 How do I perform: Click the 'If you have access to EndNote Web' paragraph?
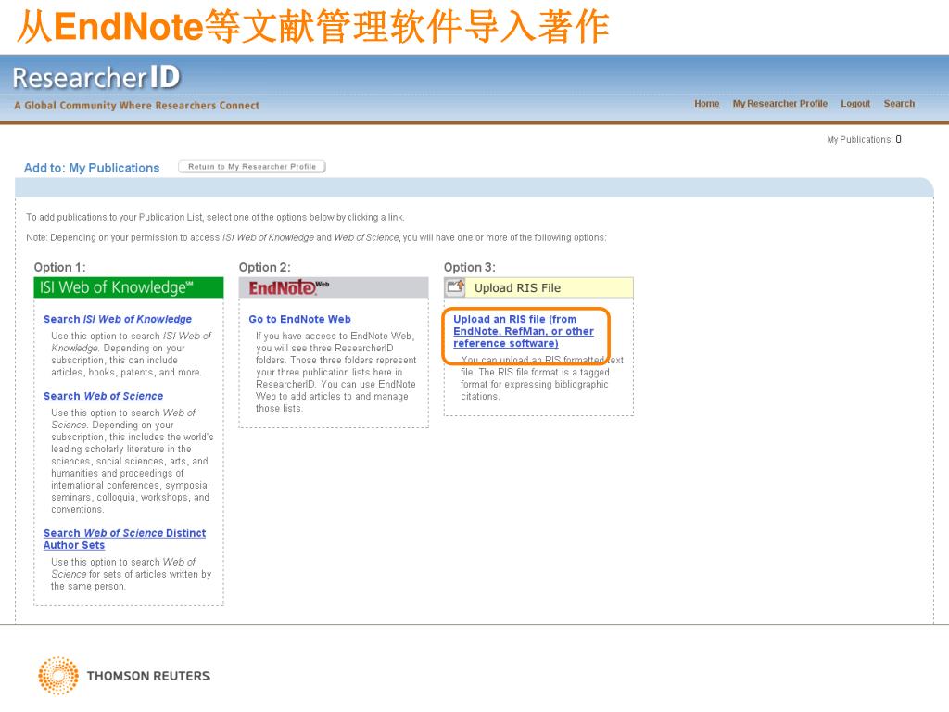pos(335,372)
